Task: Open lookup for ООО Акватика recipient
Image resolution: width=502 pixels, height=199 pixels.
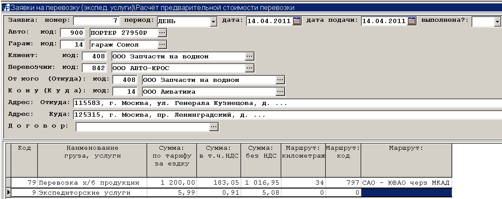Action: 280,91
